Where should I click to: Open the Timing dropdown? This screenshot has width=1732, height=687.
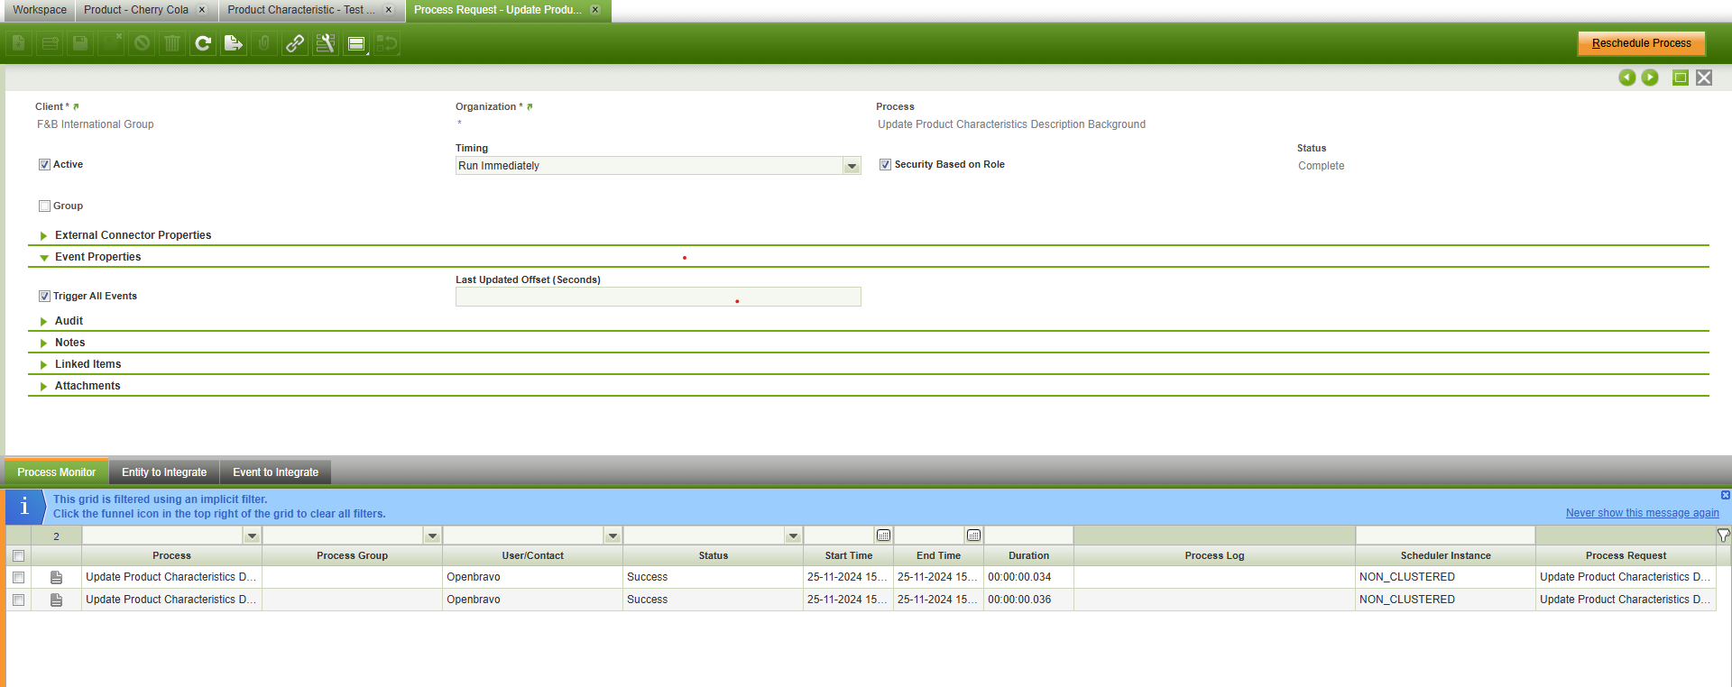click(851, 166)
